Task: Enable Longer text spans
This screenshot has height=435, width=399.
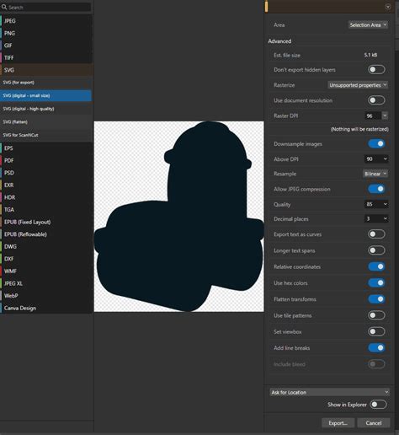Action: (x=376, y=250)
